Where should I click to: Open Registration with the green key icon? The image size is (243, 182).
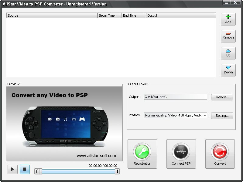point(142,154)
